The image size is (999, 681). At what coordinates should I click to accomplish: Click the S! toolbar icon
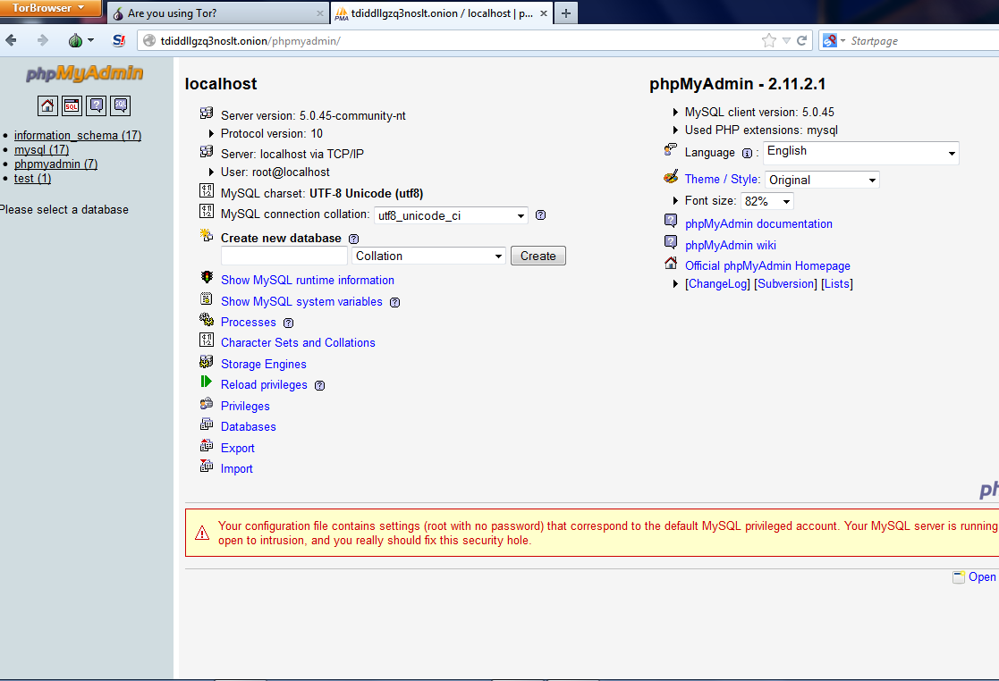pos(119,41)
